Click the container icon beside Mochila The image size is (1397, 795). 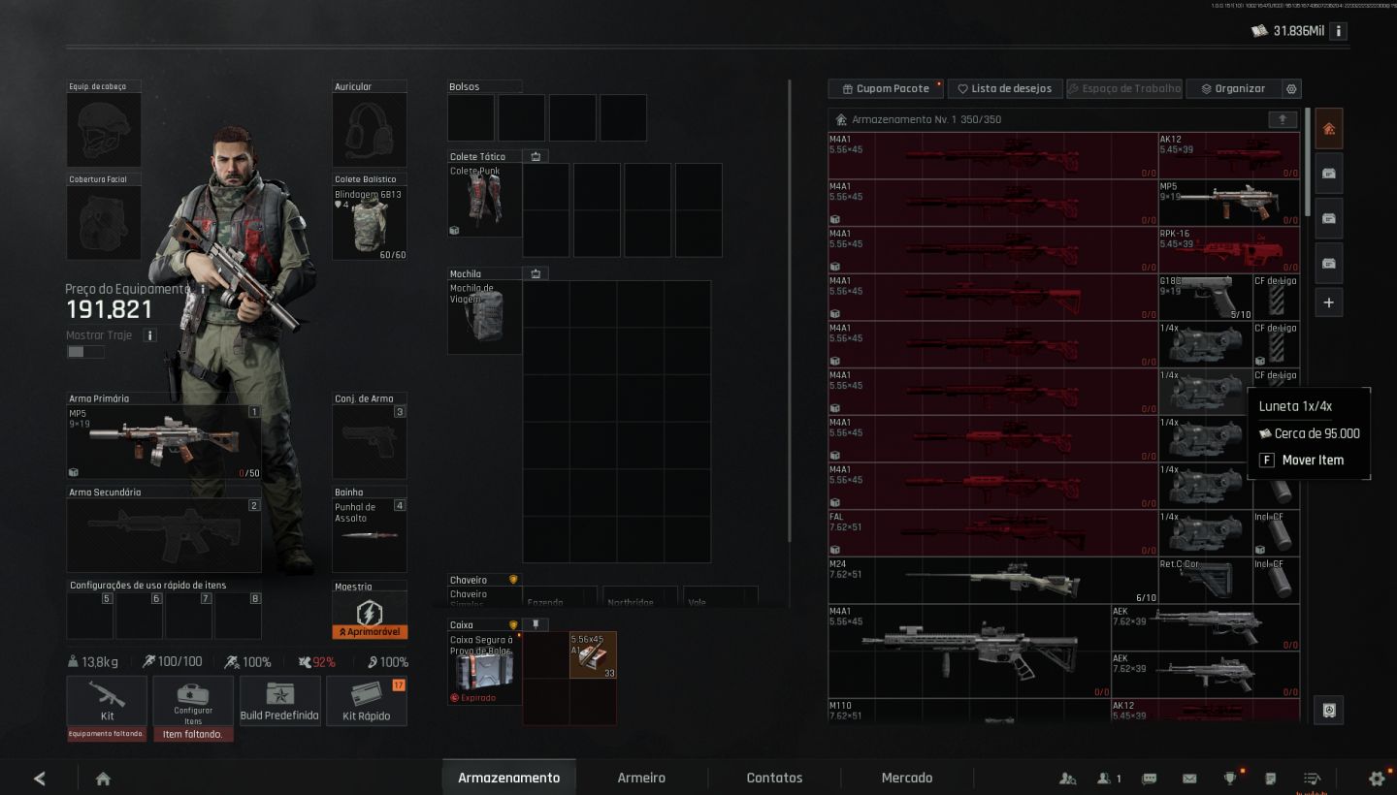pyautogui.click(x=535, y=273)
